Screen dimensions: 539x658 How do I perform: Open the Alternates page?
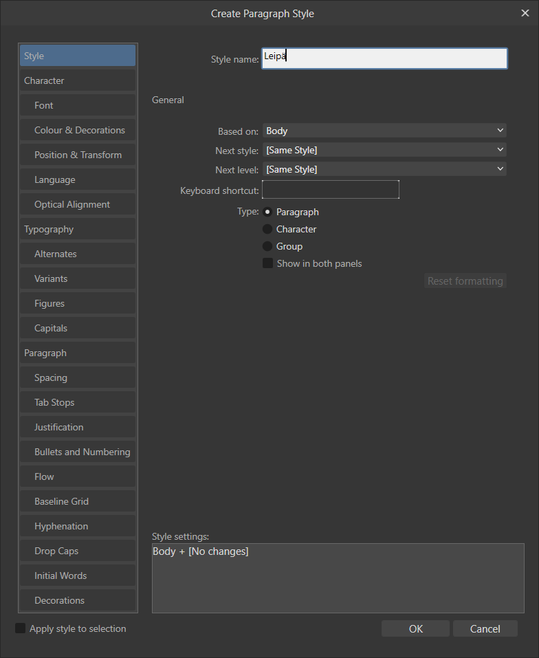(x=78, y=254)
